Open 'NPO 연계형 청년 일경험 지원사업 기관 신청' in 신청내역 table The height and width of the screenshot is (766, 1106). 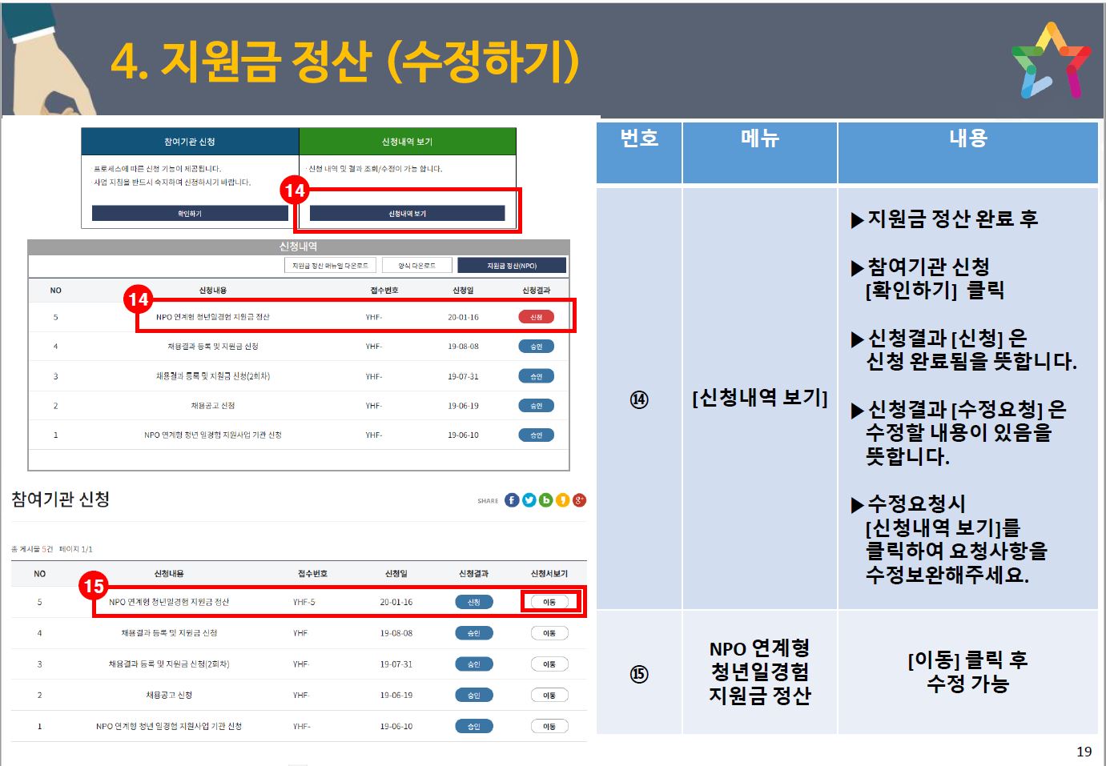(213, 435)
